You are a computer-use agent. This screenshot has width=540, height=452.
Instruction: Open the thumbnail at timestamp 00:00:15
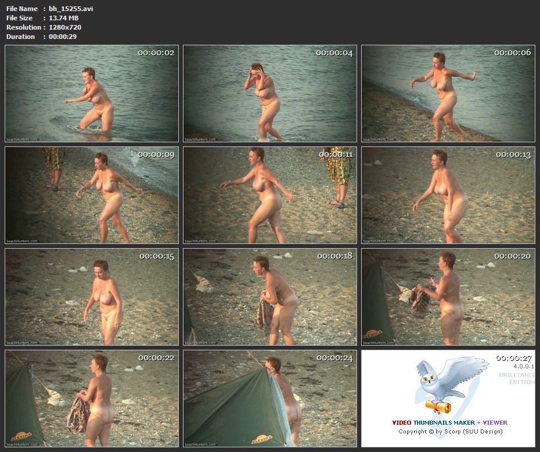[x=92, y=297]
